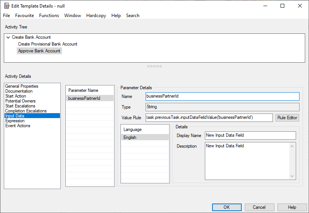Click the Rule Editor button
This screenshot has height=213, width=309.
point(287,118)
